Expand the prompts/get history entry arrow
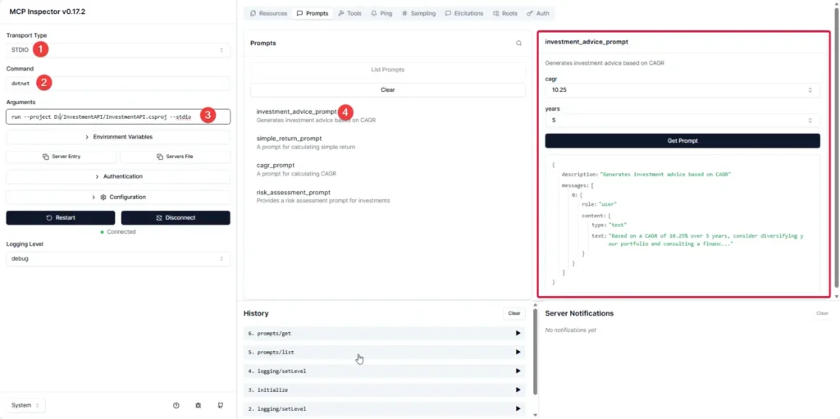 point(518,333)
